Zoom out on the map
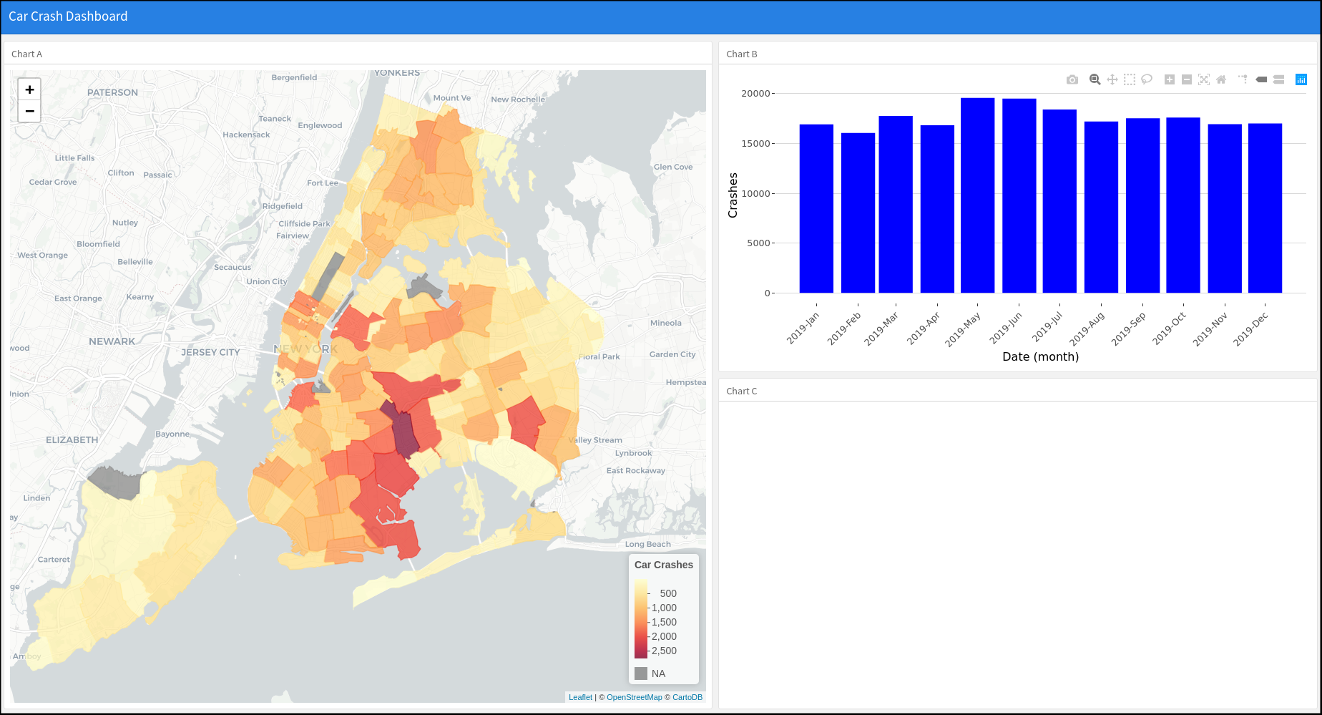 pyautogui.click(x=29, y=111)
